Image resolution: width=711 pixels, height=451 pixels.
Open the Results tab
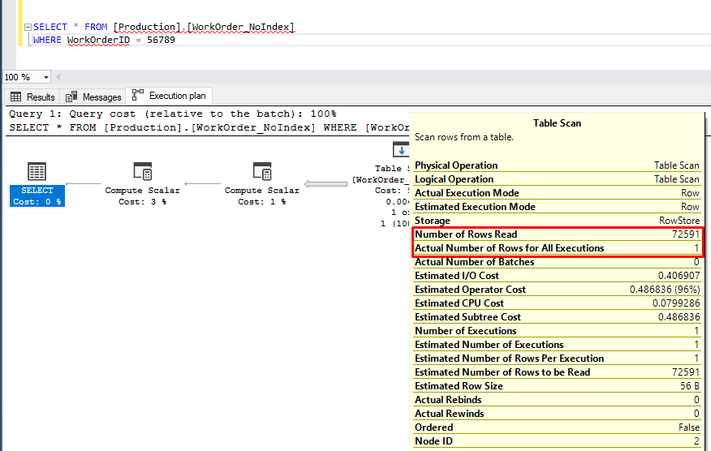(32, 97)
